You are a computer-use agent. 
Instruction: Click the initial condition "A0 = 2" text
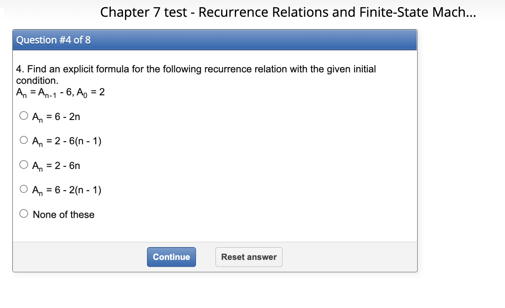point(90,92)
